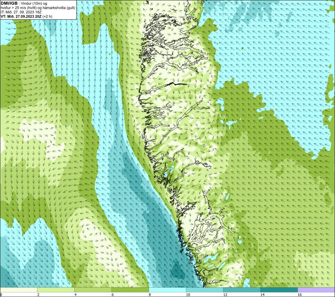Click the 12–14 m/s teal legend swatch
Viewport: 335px width, 297px height.
click(x=242, y=290)
